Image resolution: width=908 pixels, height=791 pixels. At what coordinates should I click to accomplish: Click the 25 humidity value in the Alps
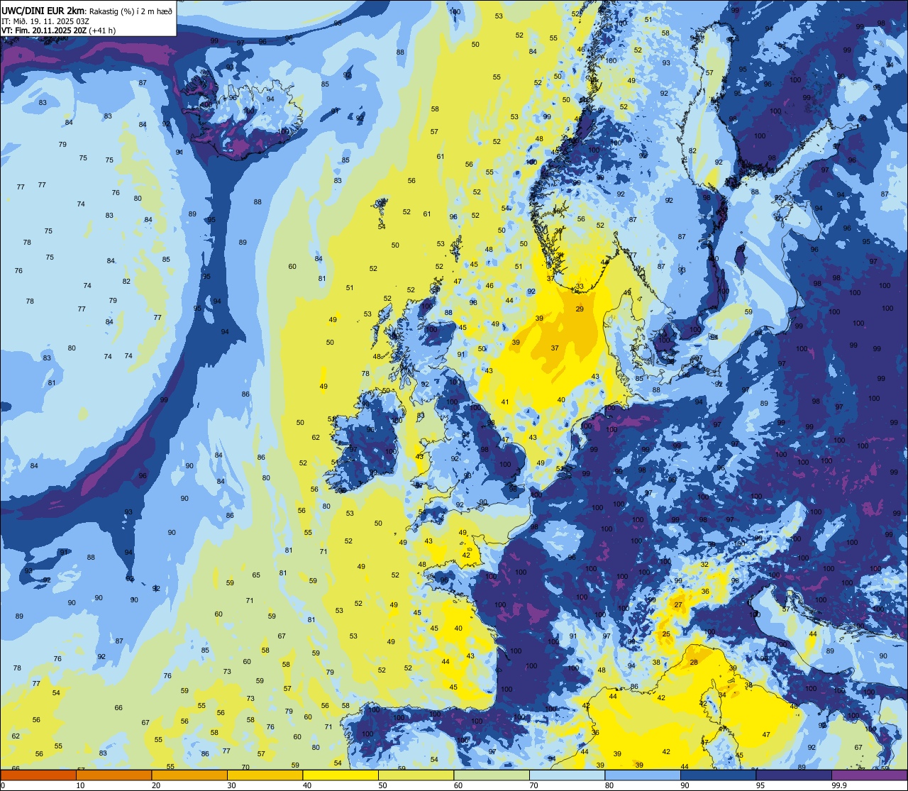click(666, 634)
